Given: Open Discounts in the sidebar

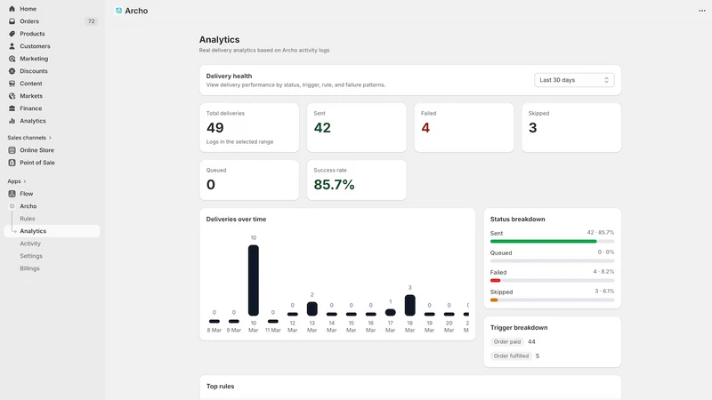Looking at the screenshot, I should click(x=34, y=71).
